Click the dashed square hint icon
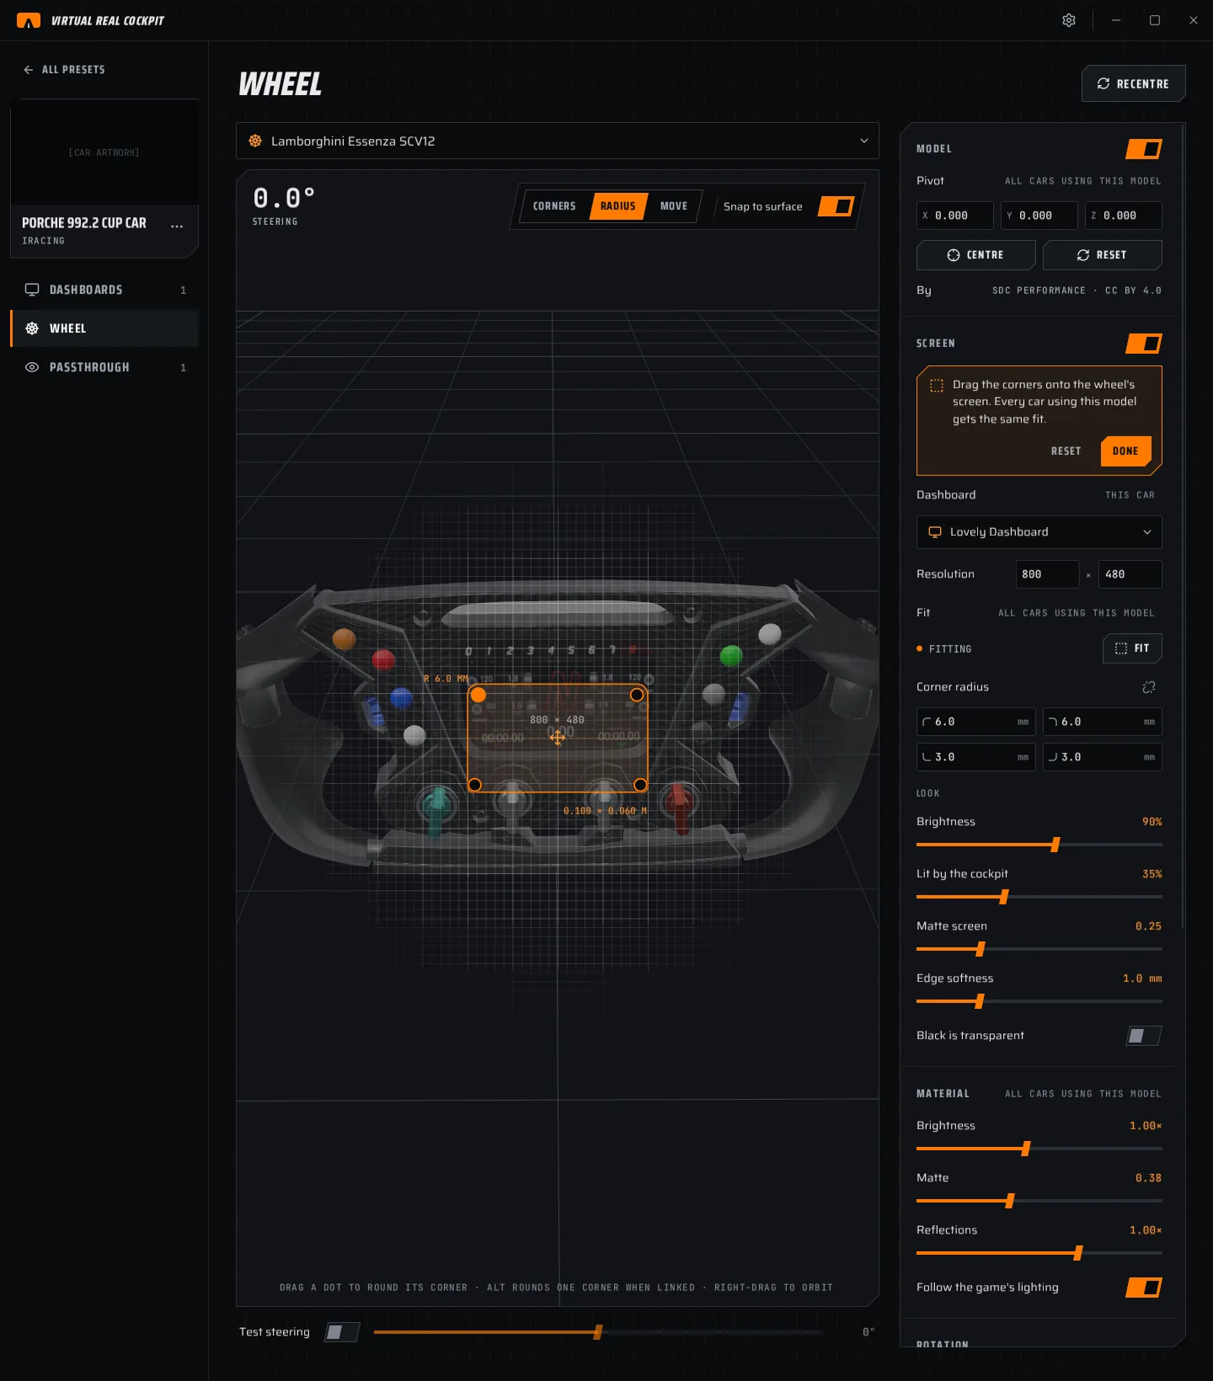 [937, 386]
